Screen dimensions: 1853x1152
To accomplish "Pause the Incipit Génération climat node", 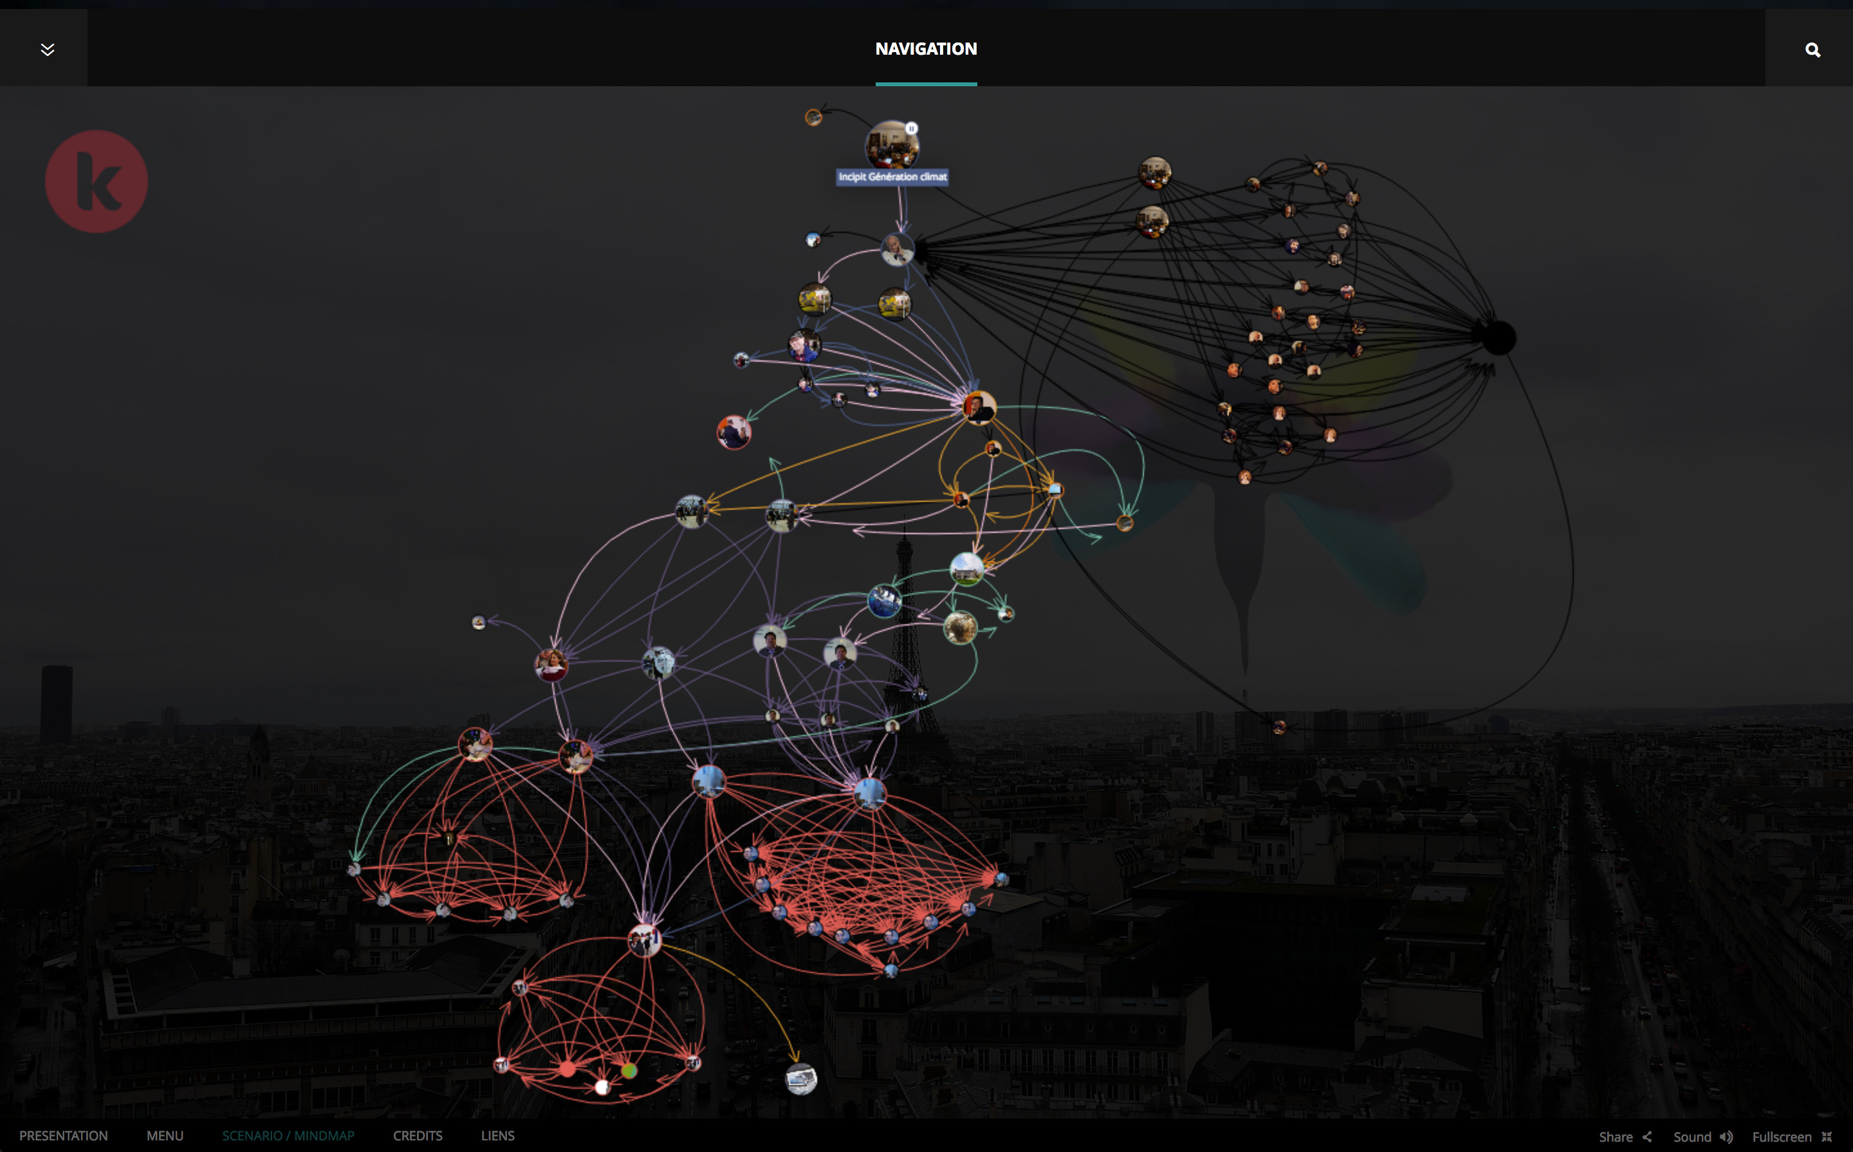I will 911,128.
